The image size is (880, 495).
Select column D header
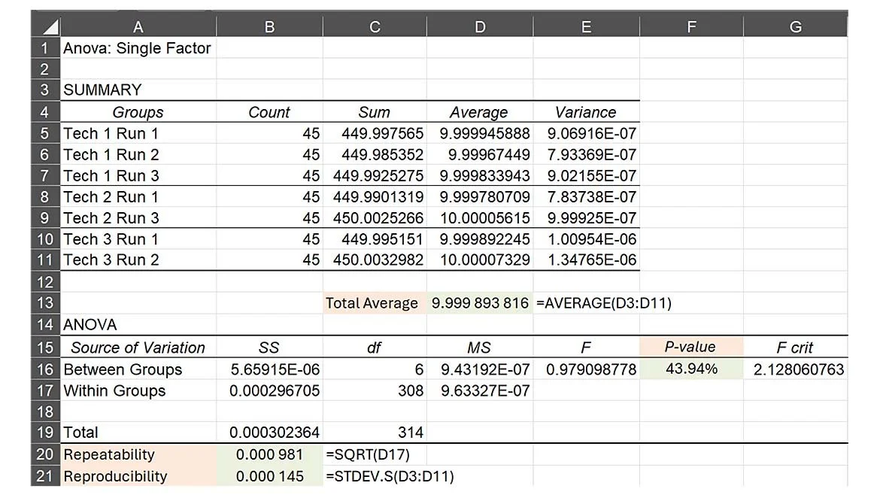[480, 26]
